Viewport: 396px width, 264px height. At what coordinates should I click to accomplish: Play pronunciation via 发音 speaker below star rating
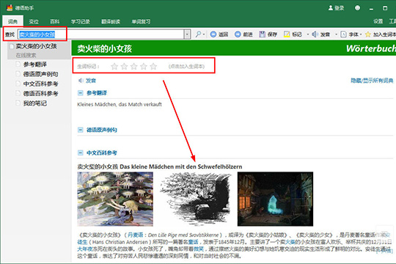point(81,81)
